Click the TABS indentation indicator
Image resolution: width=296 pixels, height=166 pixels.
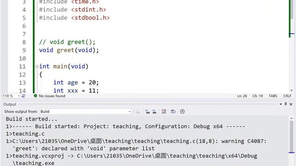click(273, 96)
